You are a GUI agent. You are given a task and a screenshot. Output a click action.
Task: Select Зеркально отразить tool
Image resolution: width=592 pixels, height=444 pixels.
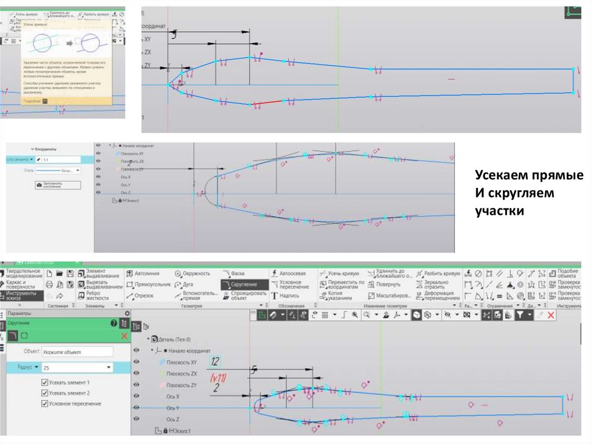pyautogui.click(x=432, y=284)
